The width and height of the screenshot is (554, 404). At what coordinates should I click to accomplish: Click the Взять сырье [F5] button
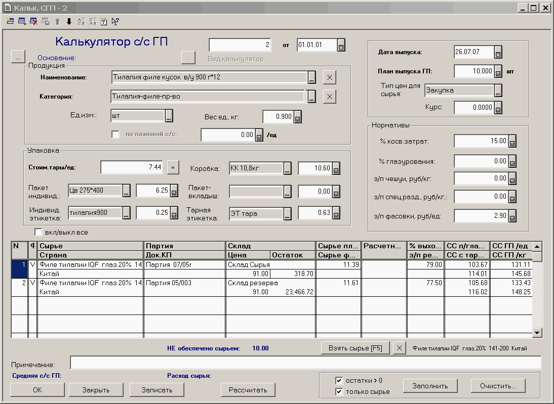tap(355, 348)
